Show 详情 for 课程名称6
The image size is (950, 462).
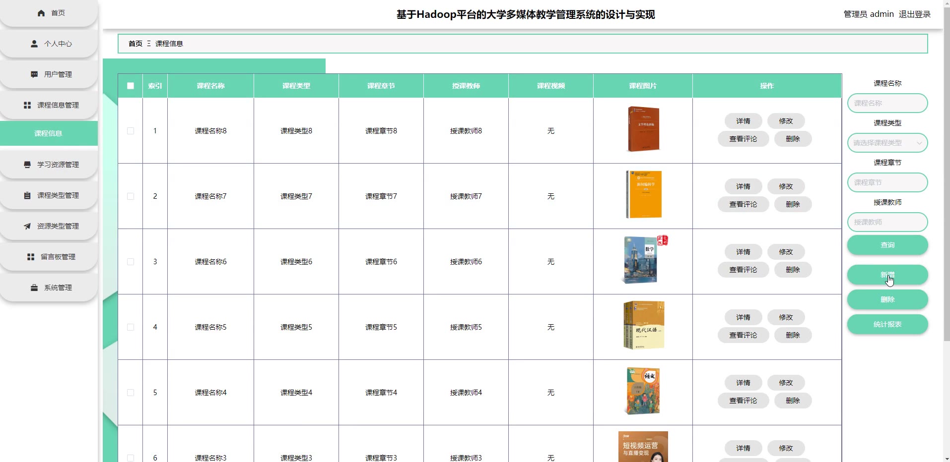(743, 252)
